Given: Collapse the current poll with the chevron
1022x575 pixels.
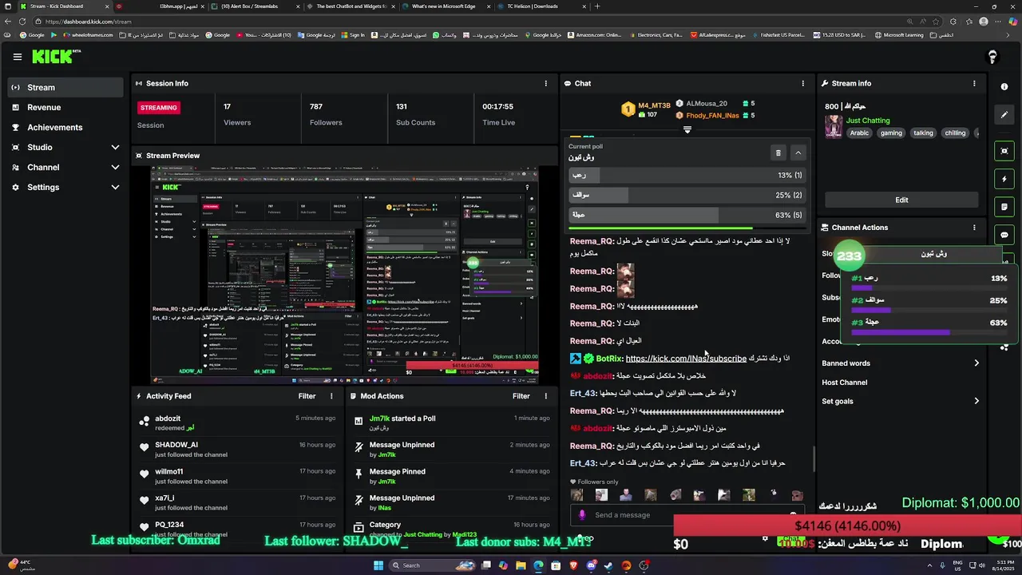Looking at the screenshot, I should (798, 153).
